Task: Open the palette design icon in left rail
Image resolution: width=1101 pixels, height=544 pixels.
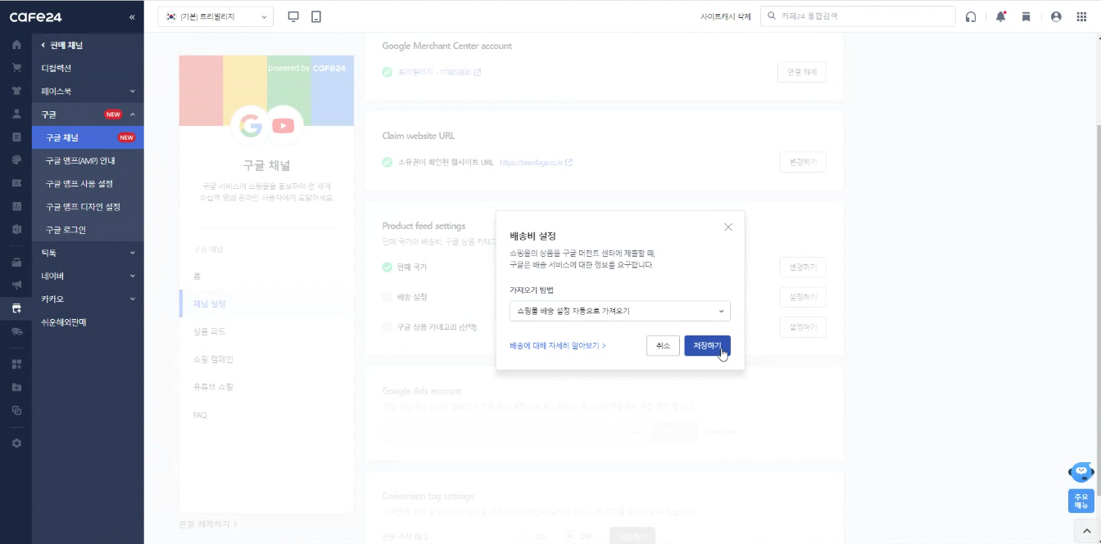Action: [16, 160]
